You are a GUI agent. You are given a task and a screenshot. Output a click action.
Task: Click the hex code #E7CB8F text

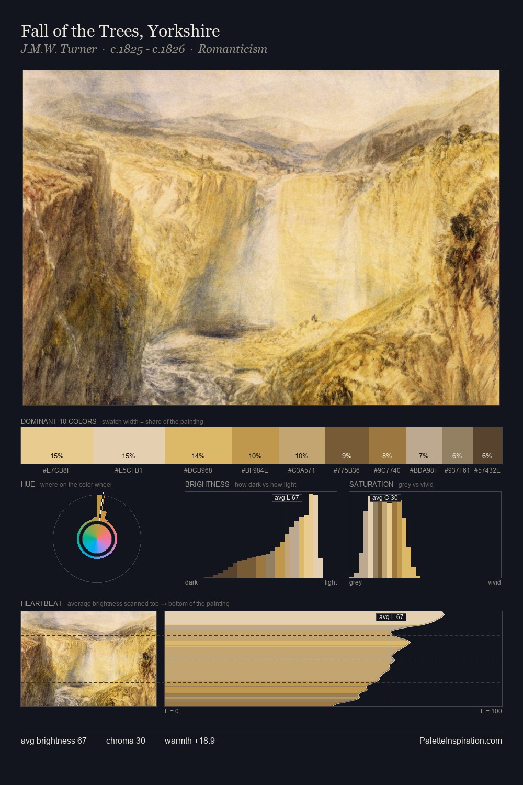point(56,470)
